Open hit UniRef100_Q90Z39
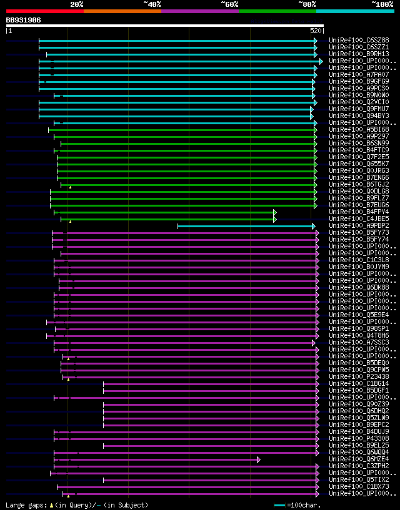This screenshot has width=400, height=510. coord(359,404)
